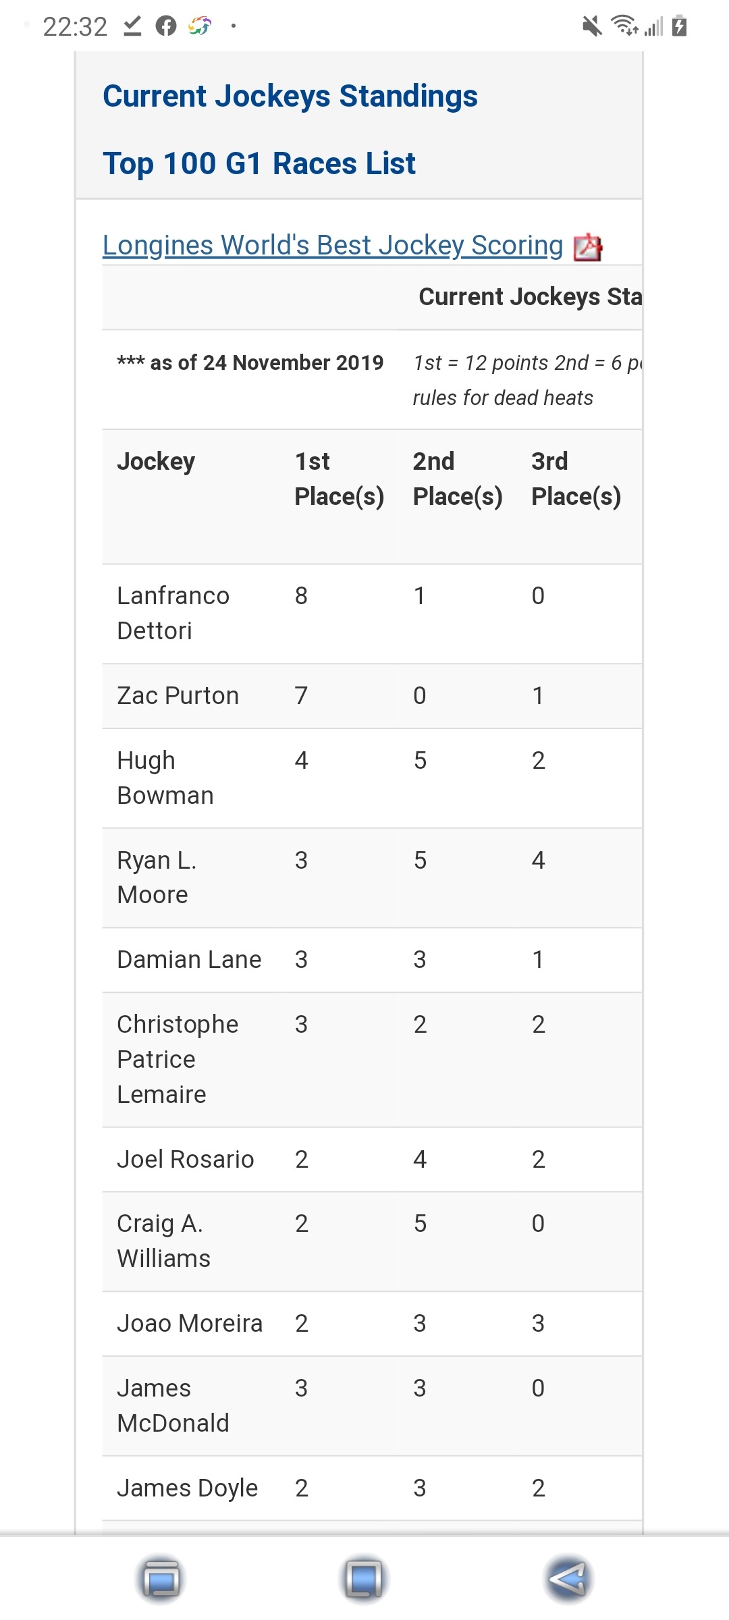The image size is (729, 1620).
Task: Tap the left bottom-bar window icon
Action: click(161, 1579)
